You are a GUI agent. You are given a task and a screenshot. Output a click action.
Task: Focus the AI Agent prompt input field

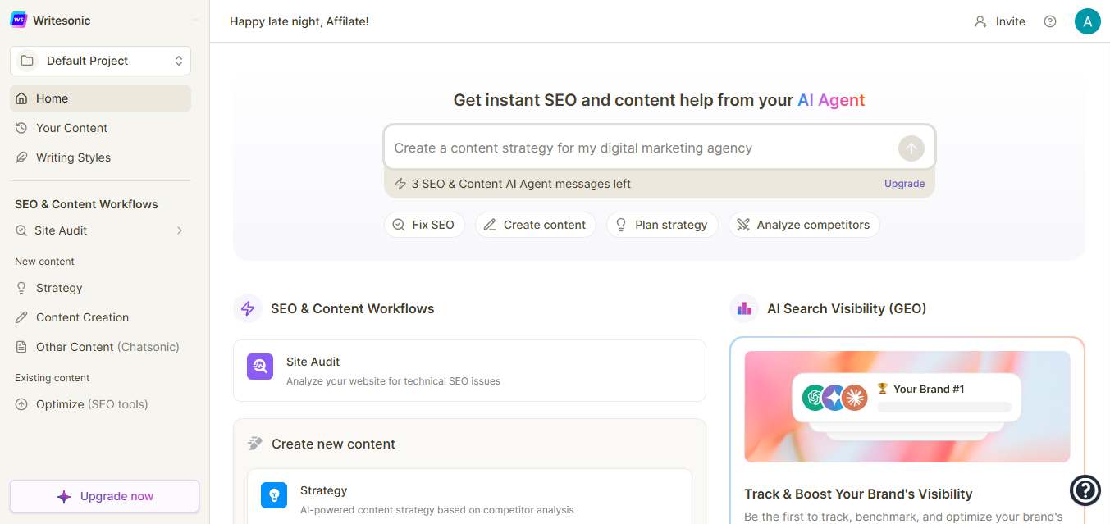tap(642, 148)
